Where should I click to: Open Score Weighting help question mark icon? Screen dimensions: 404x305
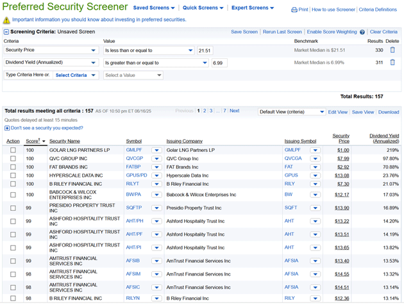click(362, 32)
